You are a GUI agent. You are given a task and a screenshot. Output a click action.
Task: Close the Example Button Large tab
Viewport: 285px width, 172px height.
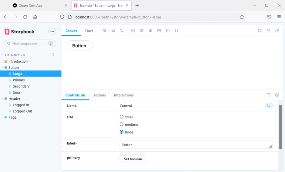[127, 6]
